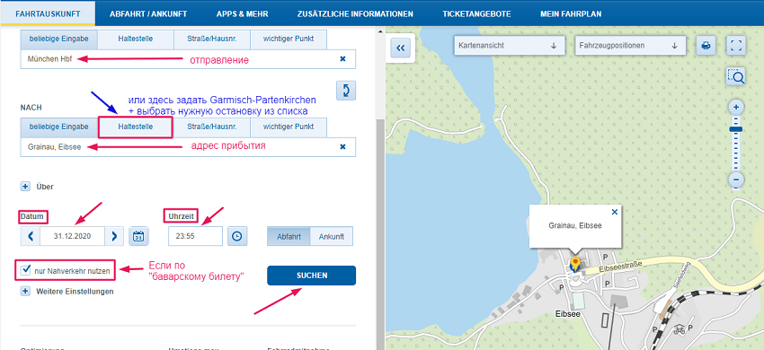Print the map with the printer icon
This screenshot has height=350, width=764.
click(706, 46)
